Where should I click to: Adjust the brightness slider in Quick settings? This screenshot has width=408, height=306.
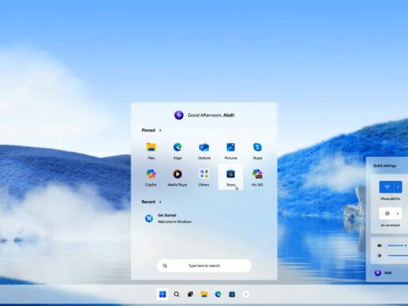coord(398,256)
